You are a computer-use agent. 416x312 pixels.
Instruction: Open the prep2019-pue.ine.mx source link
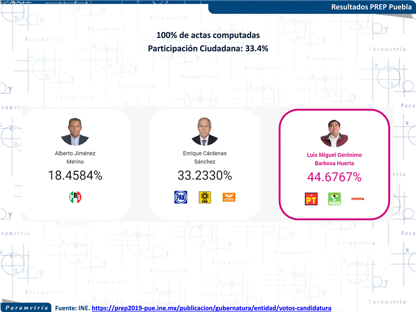pos(211,308)
